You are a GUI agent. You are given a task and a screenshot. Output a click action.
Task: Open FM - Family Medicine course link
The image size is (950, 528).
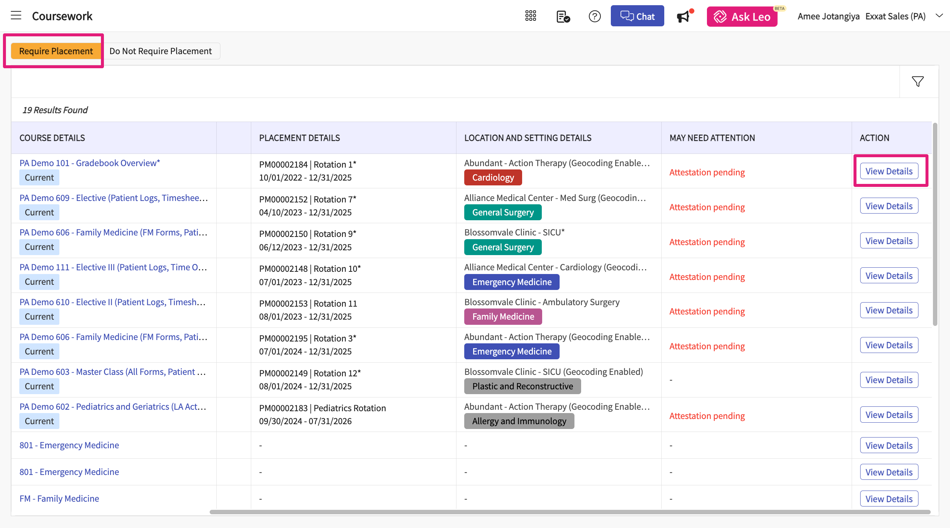(x=59, y=499)
